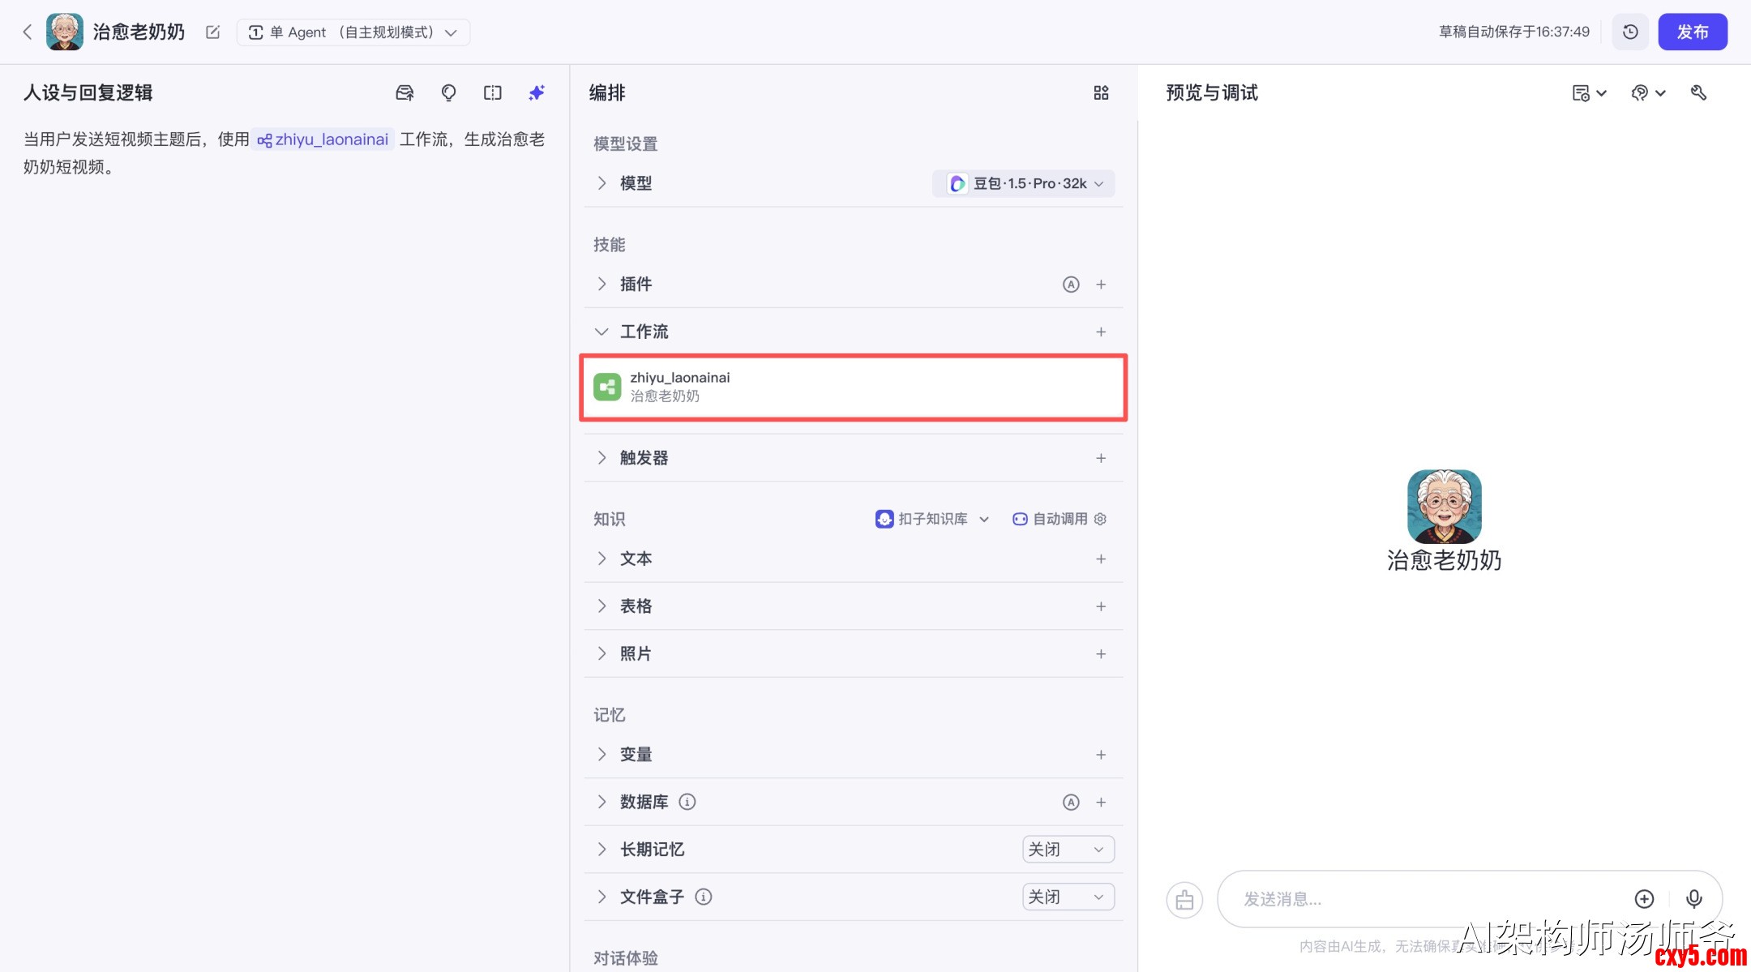Open the 单 Agent mode selector
The height and width of the screenshot is (972, 1751).
click(353, 32)
